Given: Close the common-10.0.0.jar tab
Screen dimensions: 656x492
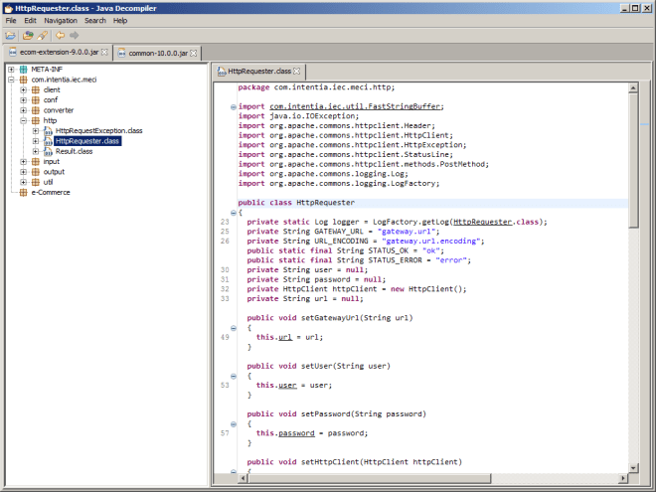Looking at the screenshot, I should coord(194,52).
